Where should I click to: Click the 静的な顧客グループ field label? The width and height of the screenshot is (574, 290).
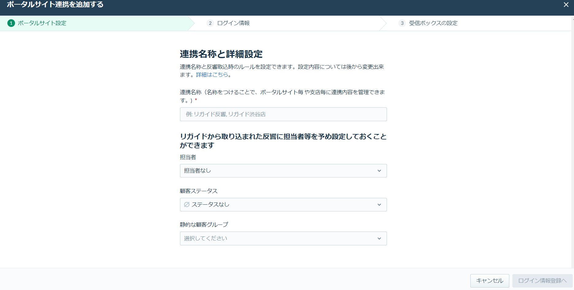[x=204, y=225]
